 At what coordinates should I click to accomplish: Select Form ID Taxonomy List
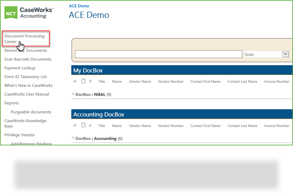26,77
